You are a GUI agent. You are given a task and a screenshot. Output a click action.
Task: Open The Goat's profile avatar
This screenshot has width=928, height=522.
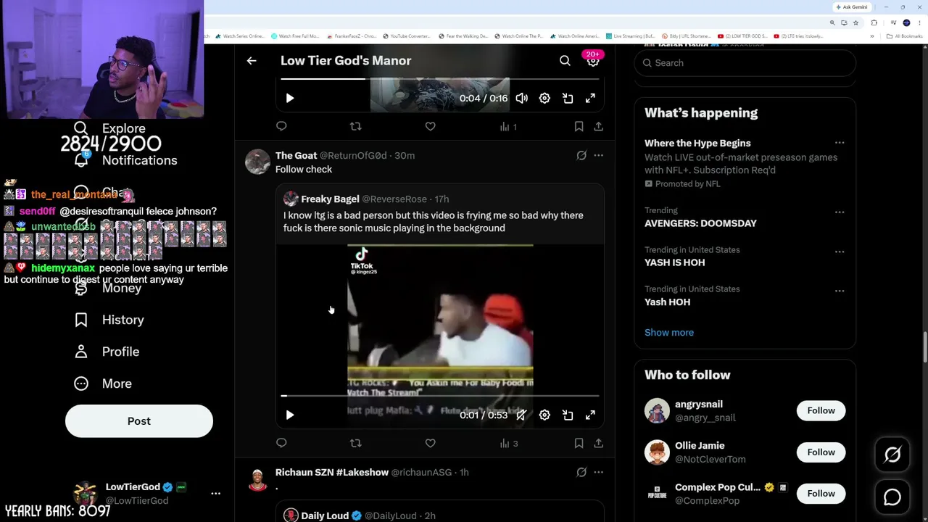click(257, 162)
